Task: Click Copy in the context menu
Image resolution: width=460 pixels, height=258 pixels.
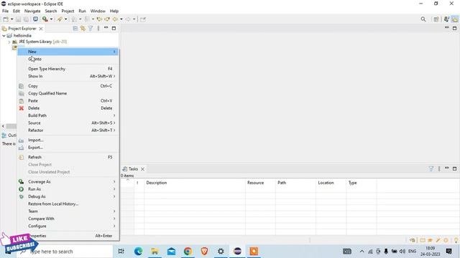Action: pos(68,86)
